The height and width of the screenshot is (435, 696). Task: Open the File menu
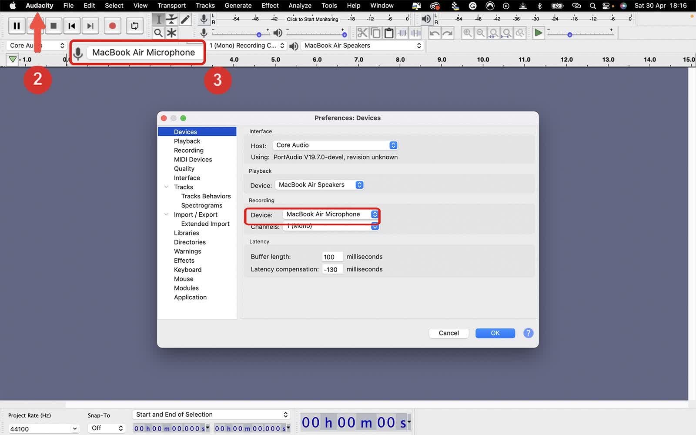coord(68,6)
